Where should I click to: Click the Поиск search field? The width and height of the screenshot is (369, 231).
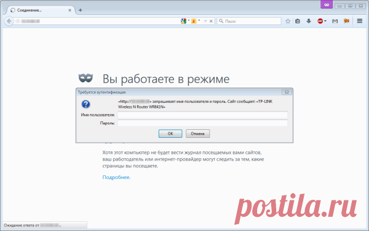pos(249,21)
